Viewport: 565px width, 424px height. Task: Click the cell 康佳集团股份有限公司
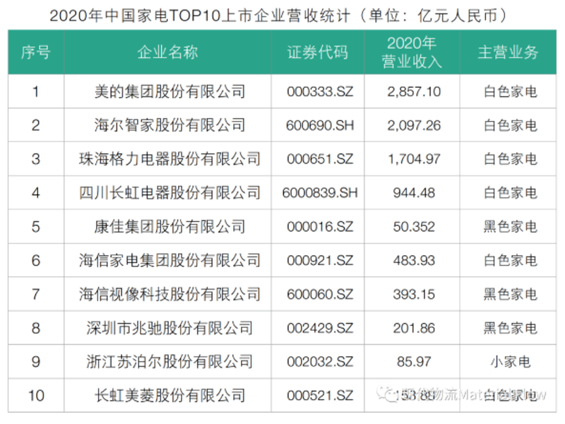pyautogui.click(x=169, y=227)
